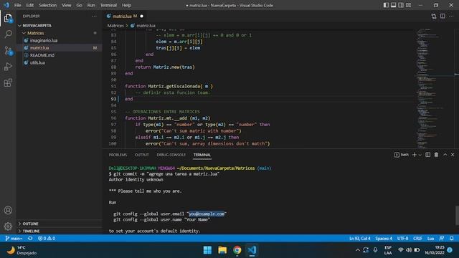Image resolution: width=459 pixels, height=258 pixels.
Task: Open the Help menu
Action: pos(126,5)
